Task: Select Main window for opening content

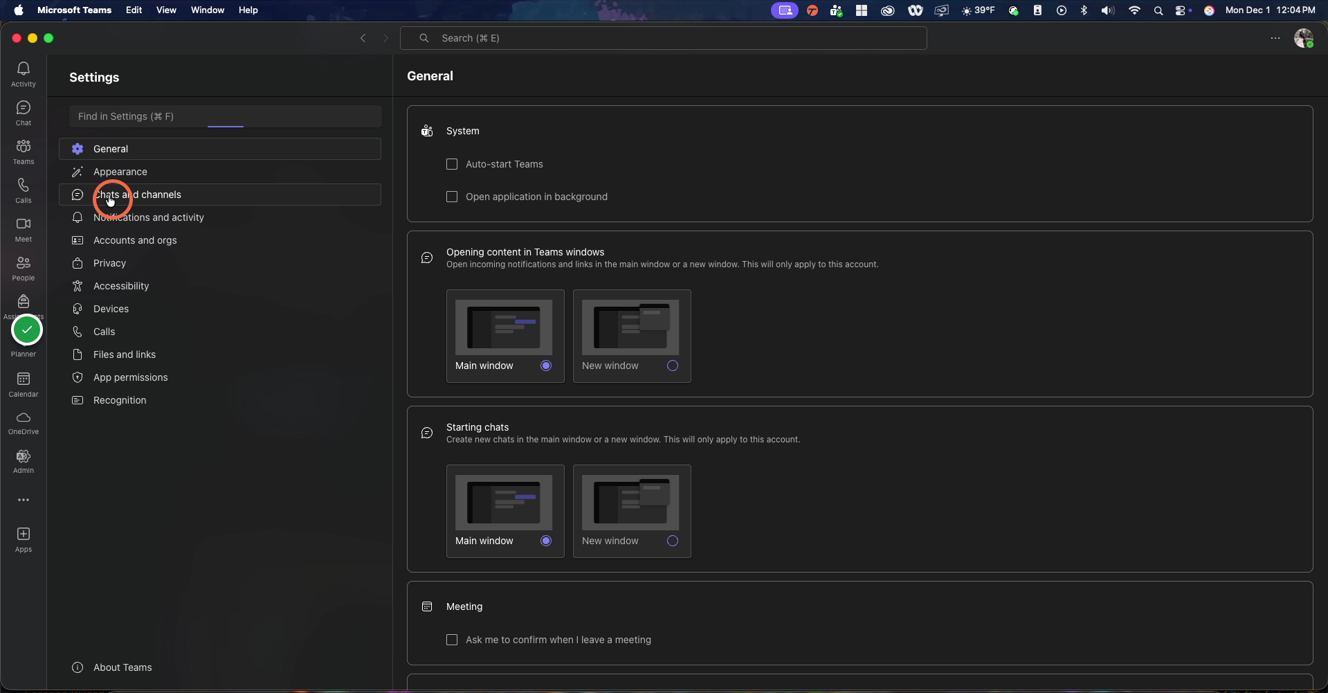Action: pyautogui.click(x=505, y=336)
